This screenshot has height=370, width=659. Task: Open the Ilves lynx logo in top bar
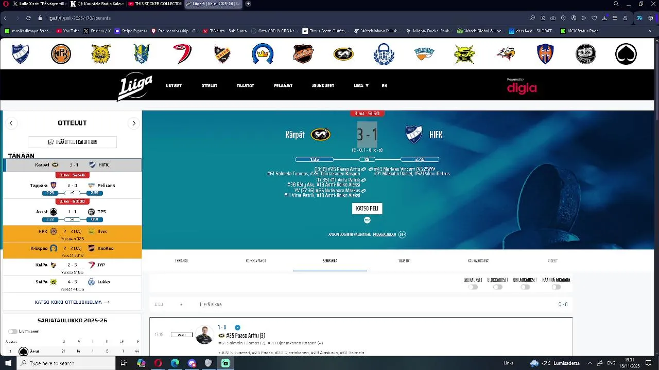[101, 54]
